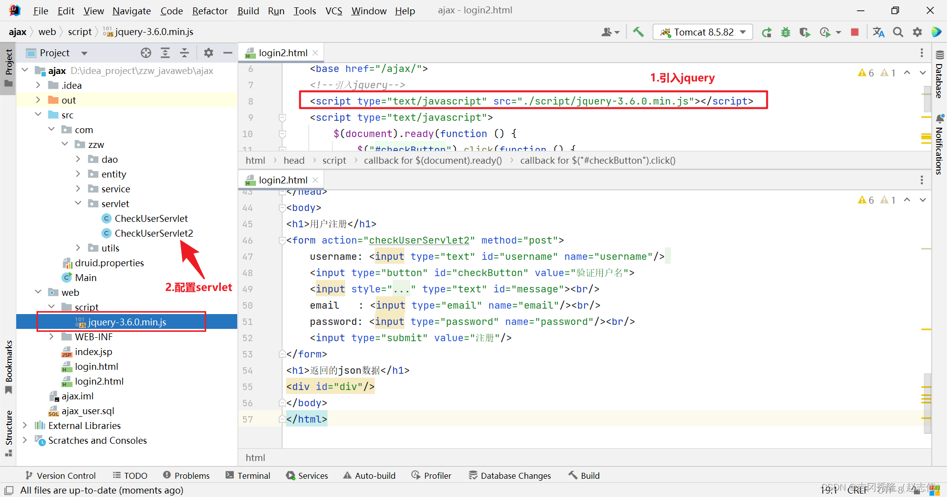Click the colorful plugin logo icon at top right

[x=936, y=32]
